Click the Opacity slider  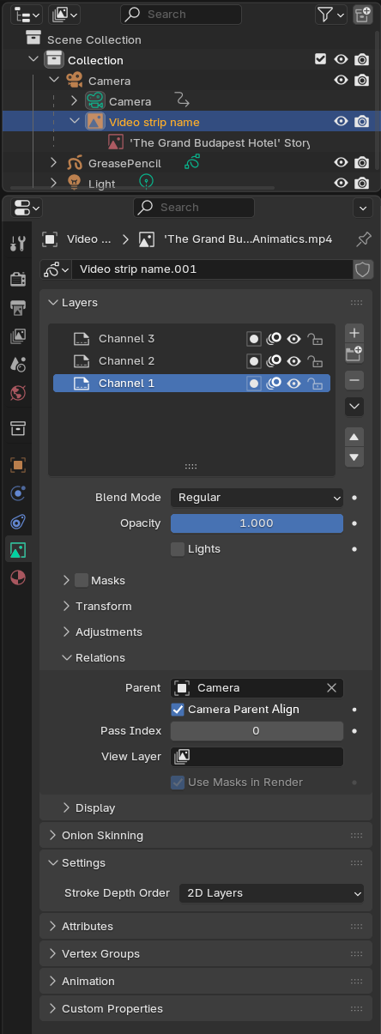click(257, 523)
